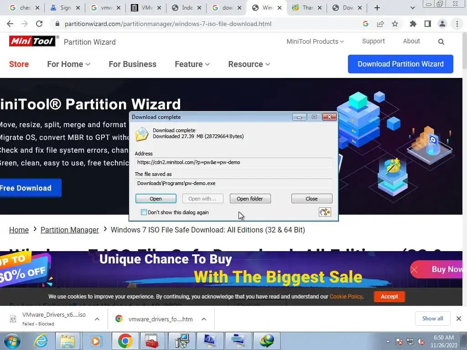Expand options for VMware_Drivers iso download
Image resolution: width=467 pixels, height=350 pixels.
(97, 319)
